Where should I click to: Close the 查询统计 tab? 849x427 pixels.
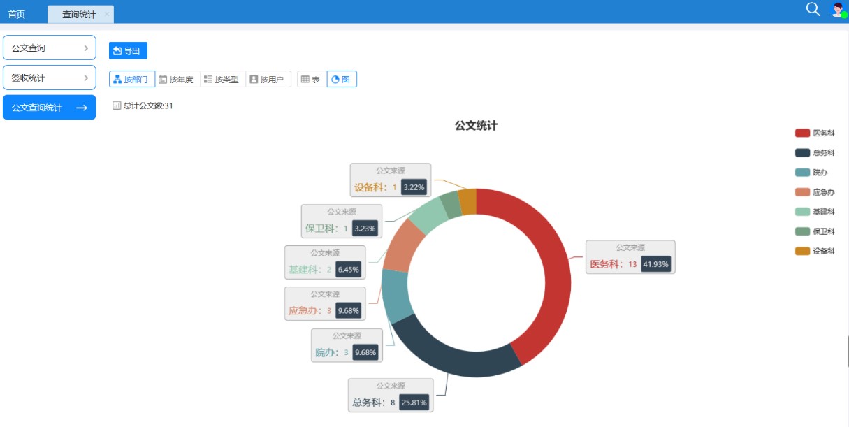pos(106,14)
